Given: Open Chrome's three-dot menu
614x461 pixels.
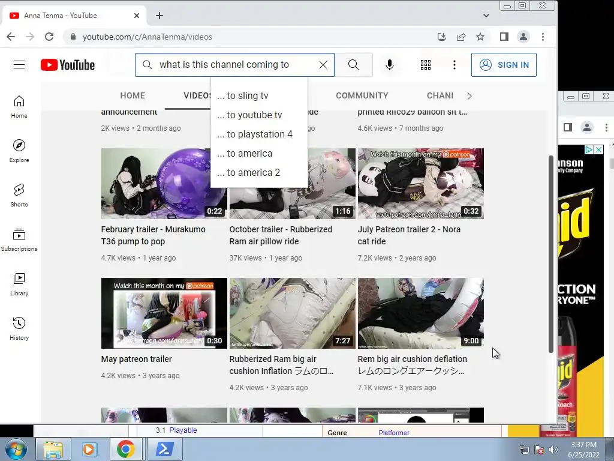Looking at the screenshot, I should point(543,37).
